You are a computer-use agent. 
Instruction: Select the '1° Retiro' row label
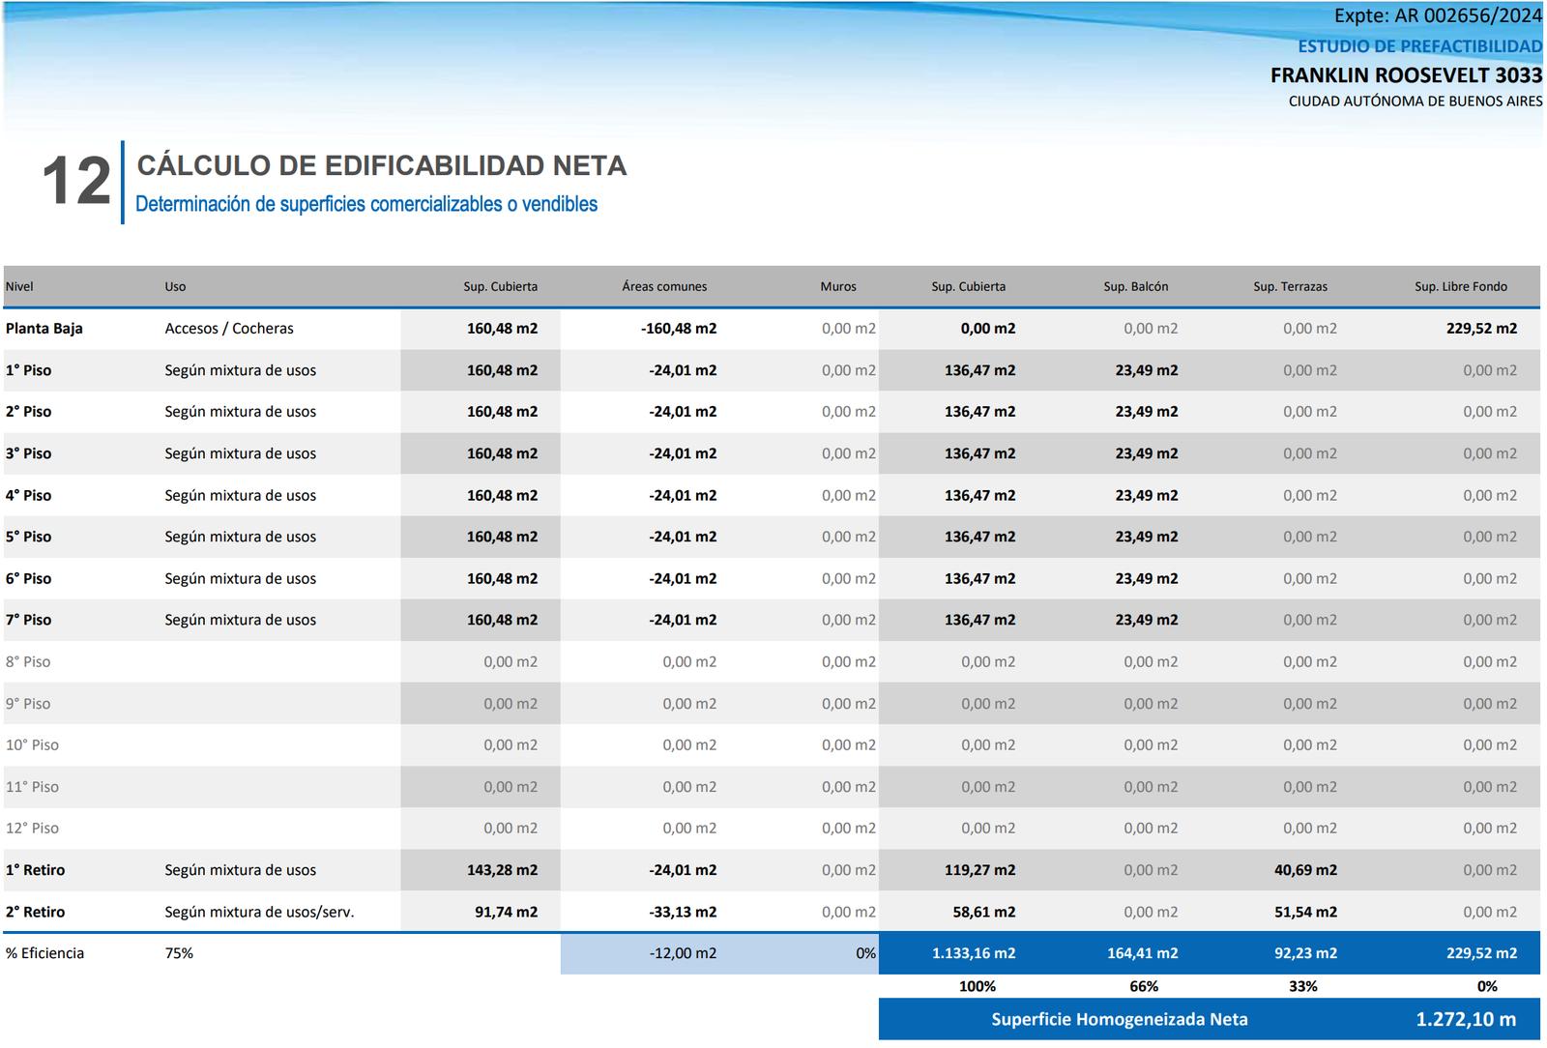[x=35, y=870]
